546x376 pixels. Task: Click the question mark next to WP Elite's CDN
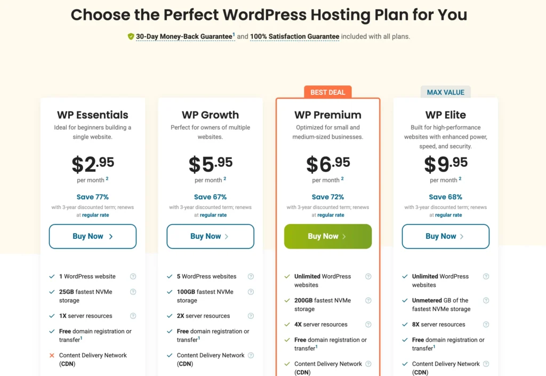pyautogui.click(x=486, y=364)
